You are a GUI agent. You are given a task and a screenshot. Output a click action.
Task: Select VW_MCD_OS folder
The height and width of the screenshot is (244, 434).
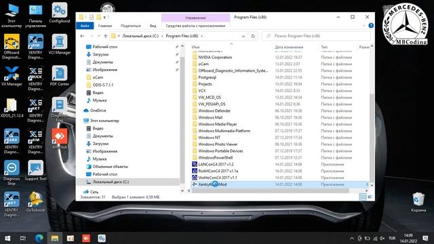(x=210, y=98)
